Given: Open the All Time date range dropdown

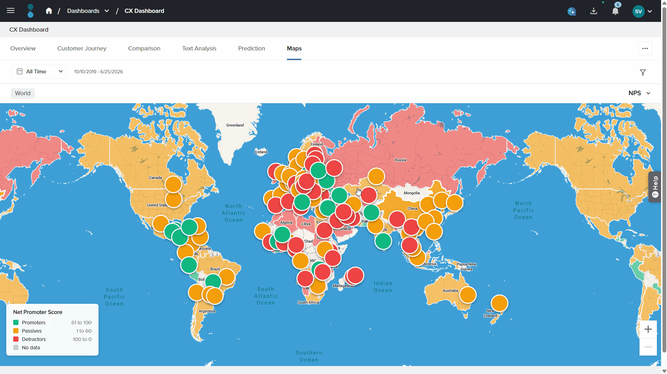Looking at the screenshot, I should [x=39, y=72].
